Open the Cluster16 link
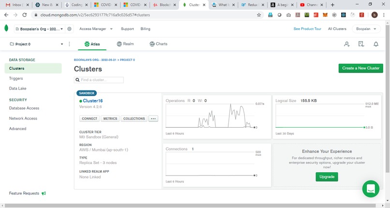390x208 pixels. 93,101
